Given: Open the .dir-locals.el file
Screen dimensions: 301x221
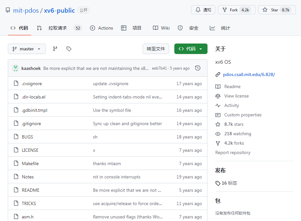Looking at the screenshot, I should point(33,97).
